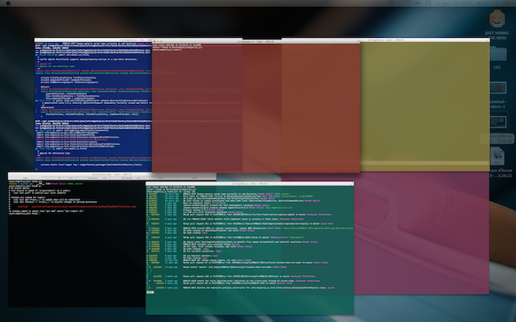This screenshot has width=516, height=322.
Task: Click the green terminal window's title bar
Action: [249, 184]
